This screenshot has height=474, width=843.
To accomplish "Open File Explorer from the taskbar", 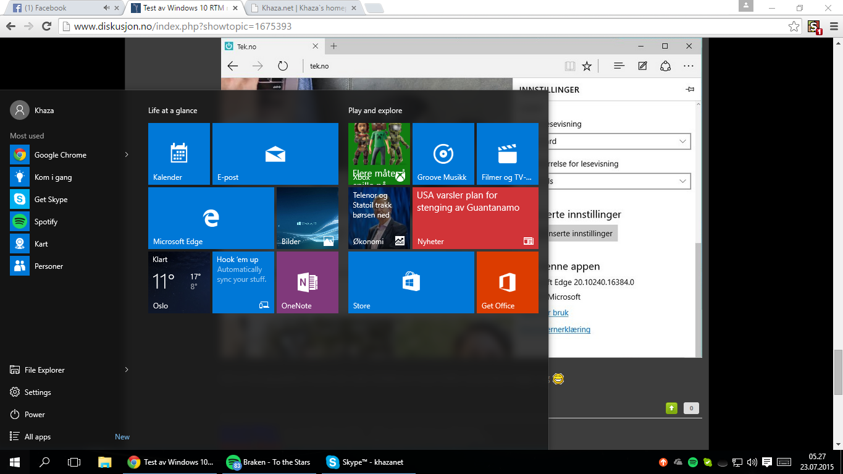I will [105, 462].
